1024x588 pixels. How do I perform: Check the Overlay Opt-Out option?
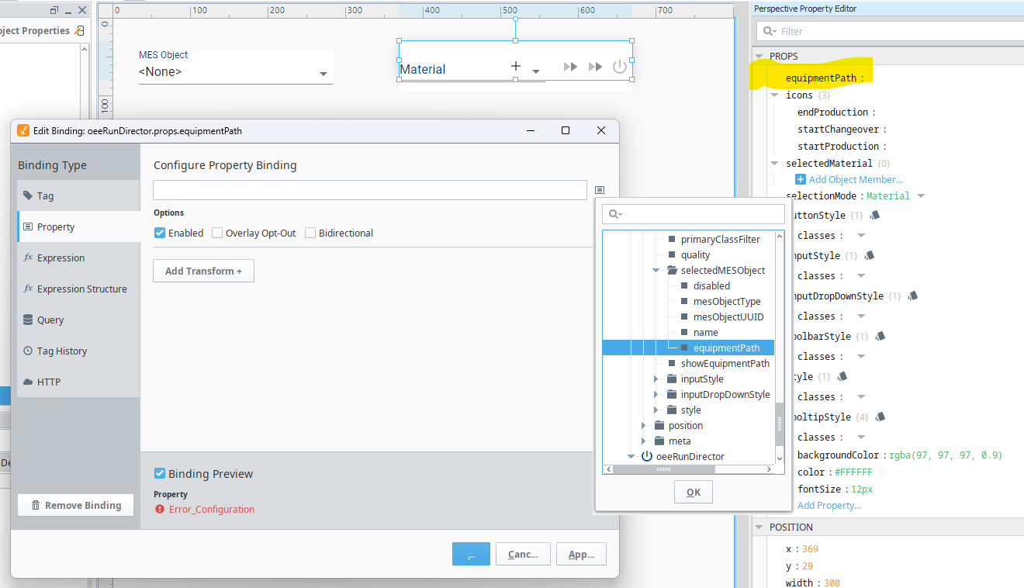click(x=217, y=233)
